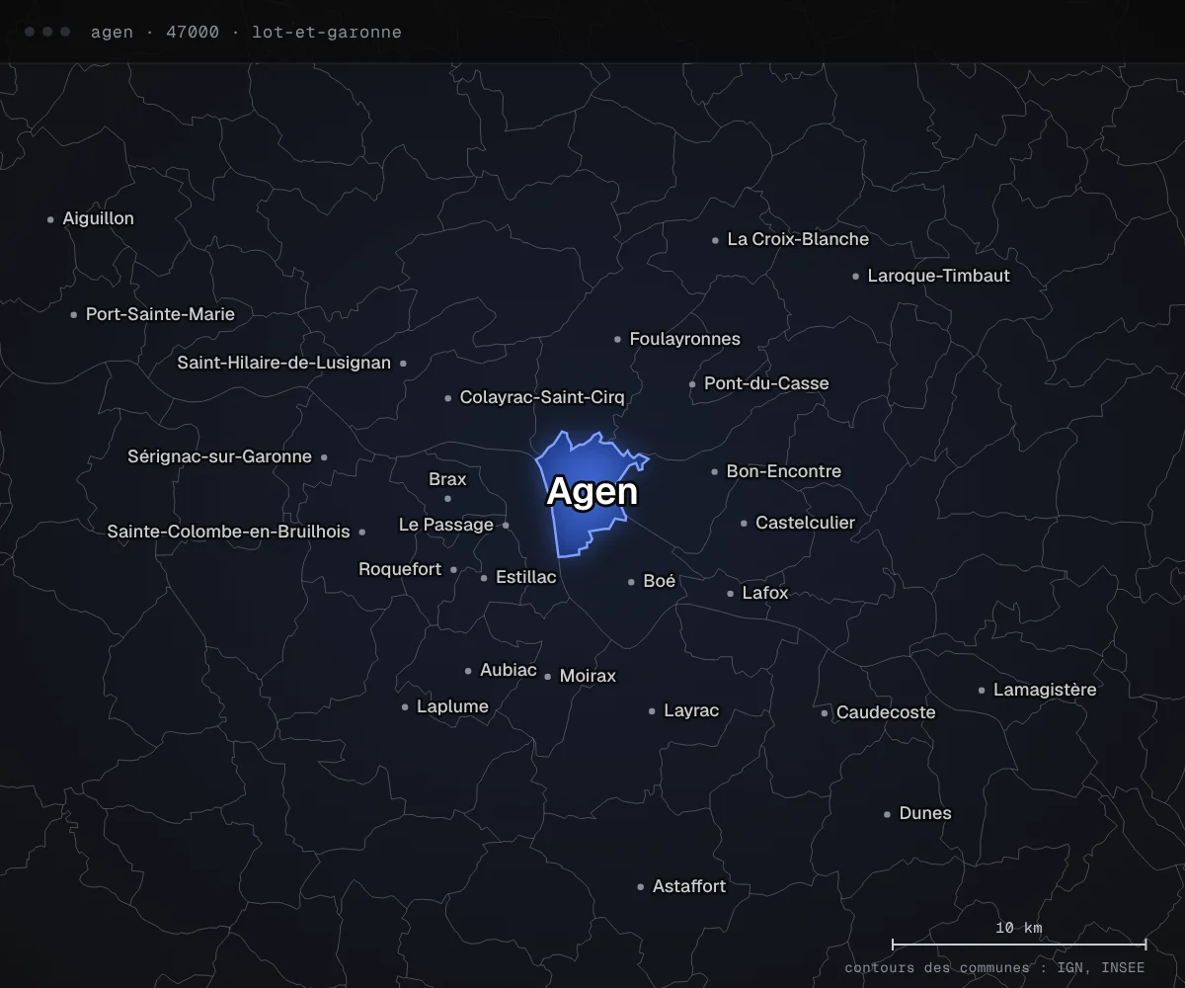Click the IGN, INSEE contours attribution text

pos(995,968)
